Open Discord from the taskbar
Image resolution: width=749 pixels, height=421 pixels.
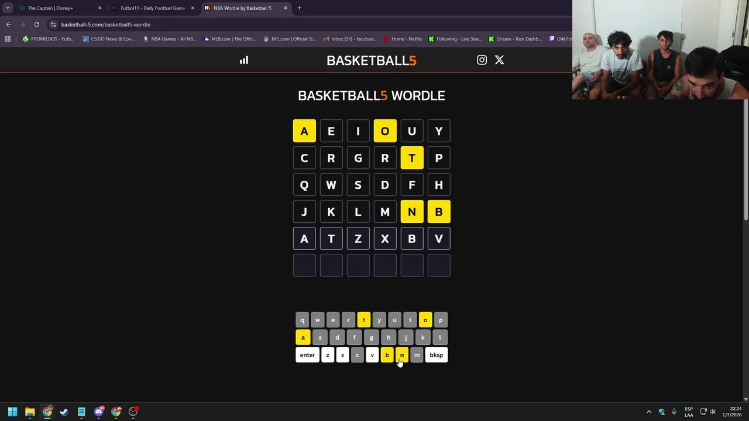click(x=99, y=412)
